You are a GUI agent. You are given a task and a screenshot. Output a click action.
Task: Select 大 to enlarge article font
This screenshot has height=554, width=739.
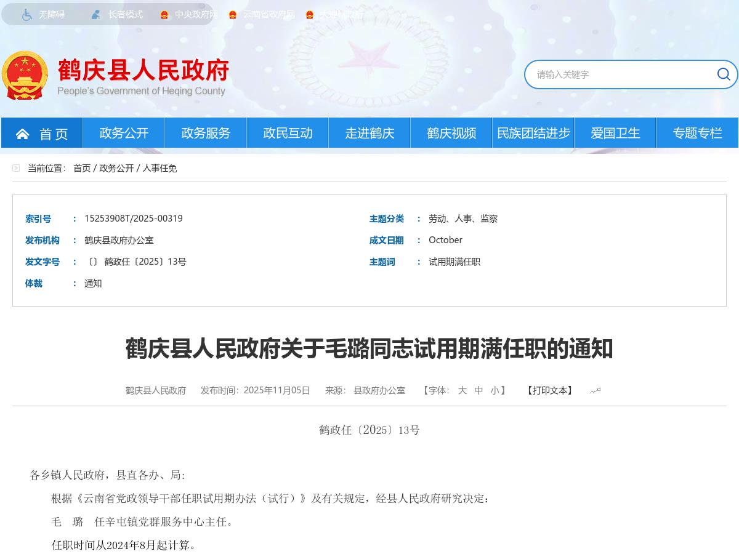click(462, 390)
